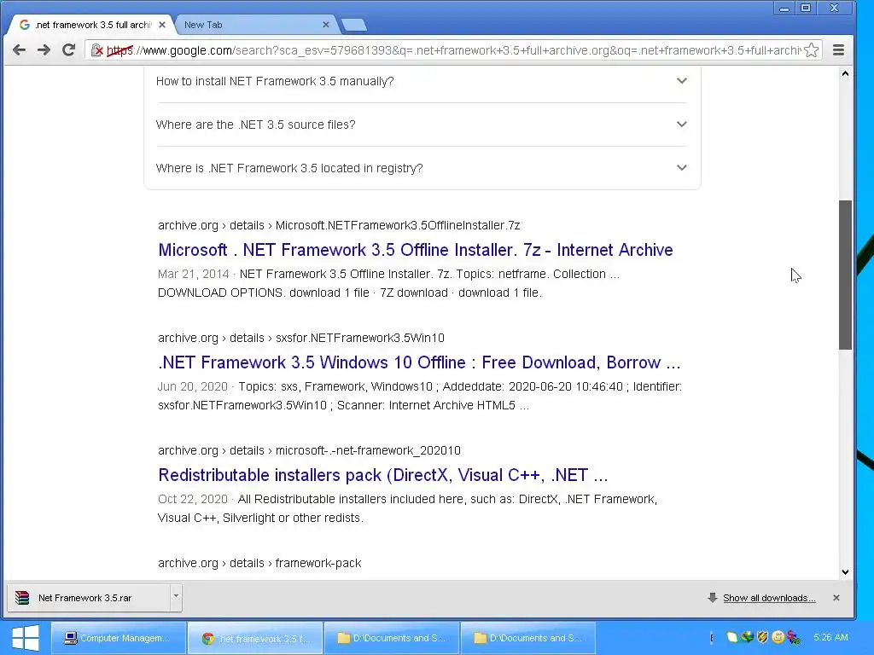Viewport: 874px width, 655px height.
Task: Click the white leaf-shaped tray icon
Action: click(731, 637)
